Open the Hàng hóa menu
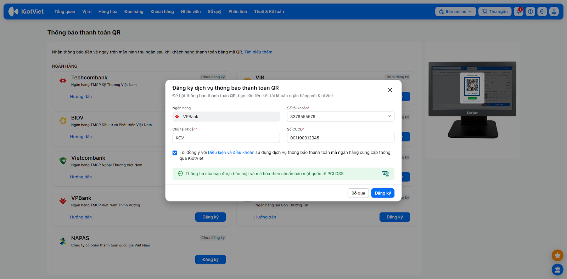Viewport: 567px width, 279px height. (108, 12)
